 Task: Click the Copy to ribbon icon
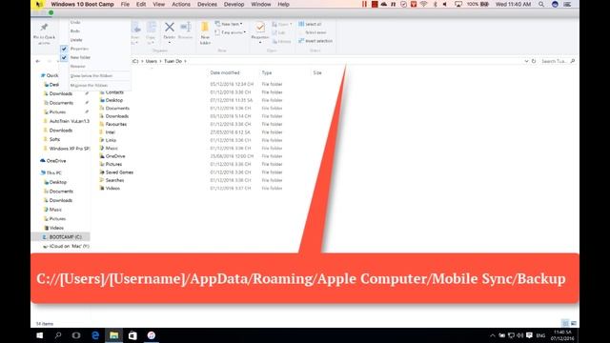click(151, 28)
